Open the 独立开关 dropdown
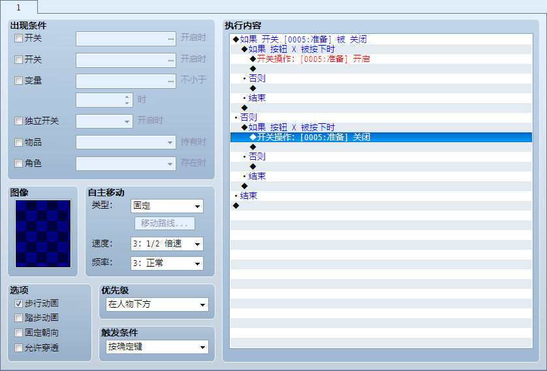The width and height of the screenshot is (547, 371). coord(104,121)
